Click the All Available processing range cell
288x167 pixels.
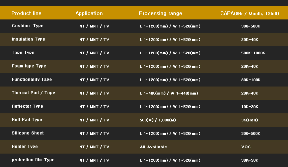[x=153, y=147]
